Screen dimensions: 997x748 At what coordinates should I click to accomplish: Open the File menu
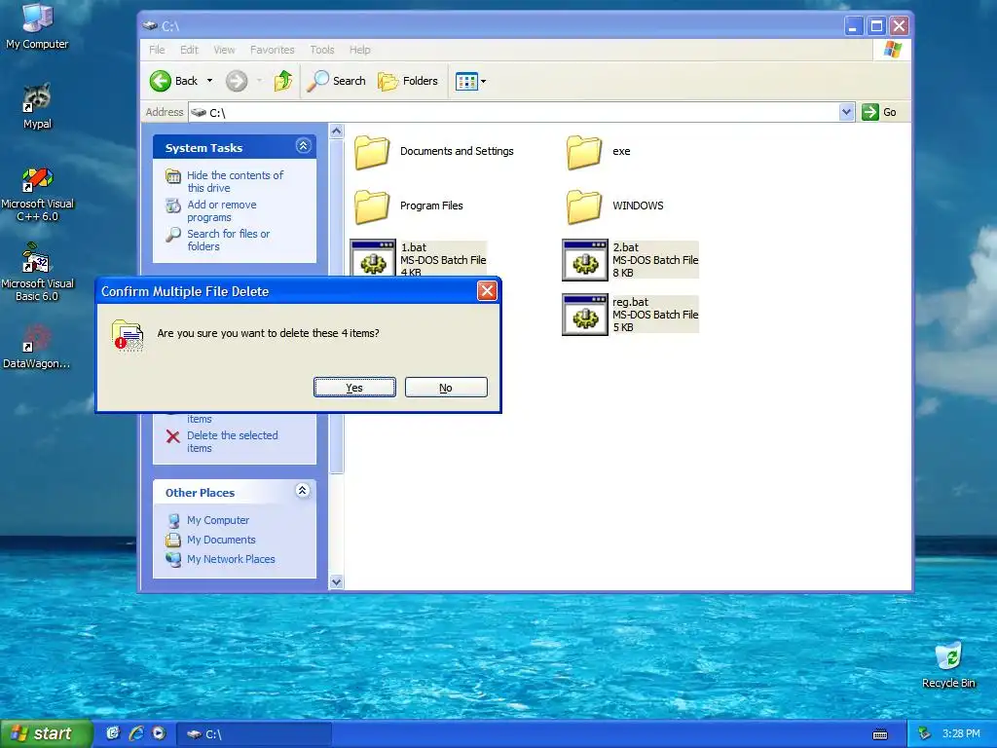157,50
